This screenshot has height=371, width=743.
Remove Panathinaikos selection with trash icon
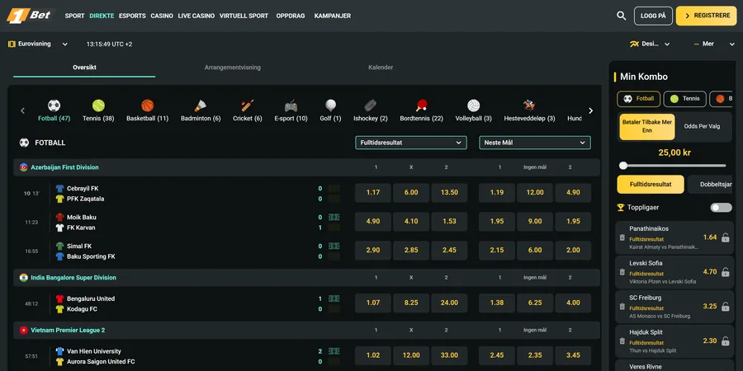pyautogui.click(x=622, y=237)
